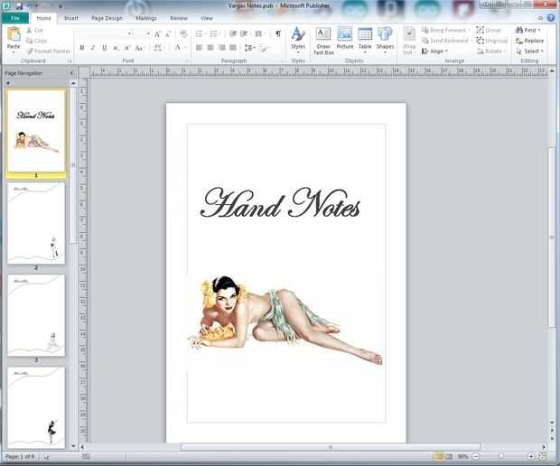Expand the Shapes dropdown
Image resolution: width=560 pixels, height=466 pixels.
[x=385, y=52]
